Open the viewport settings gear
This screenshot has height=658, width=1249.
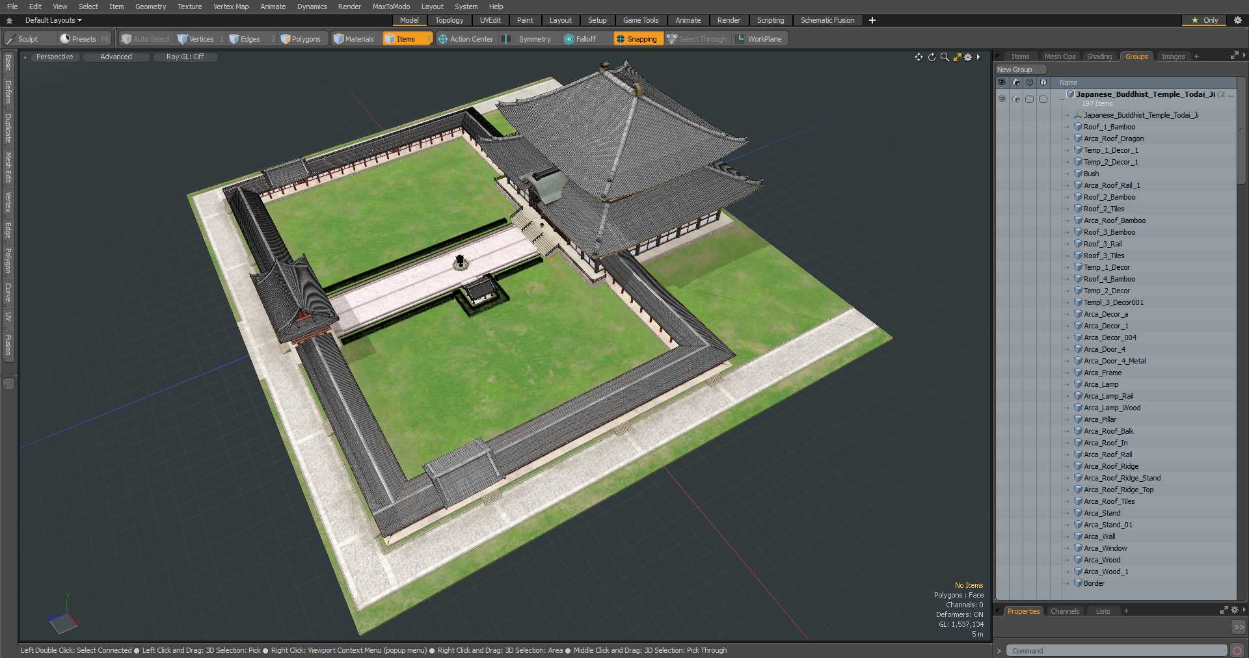pos(968,57)
